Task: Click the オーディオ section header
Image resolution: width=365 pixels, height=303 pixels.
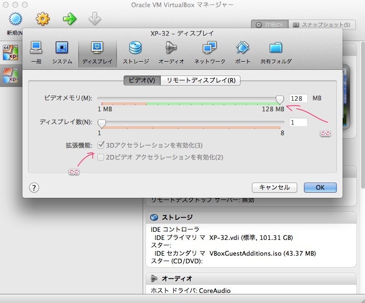Action: pyautogui.click(x=251, y=279)
